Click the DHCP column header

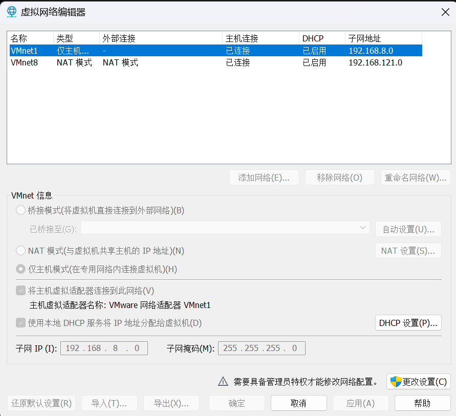[322, 38]
